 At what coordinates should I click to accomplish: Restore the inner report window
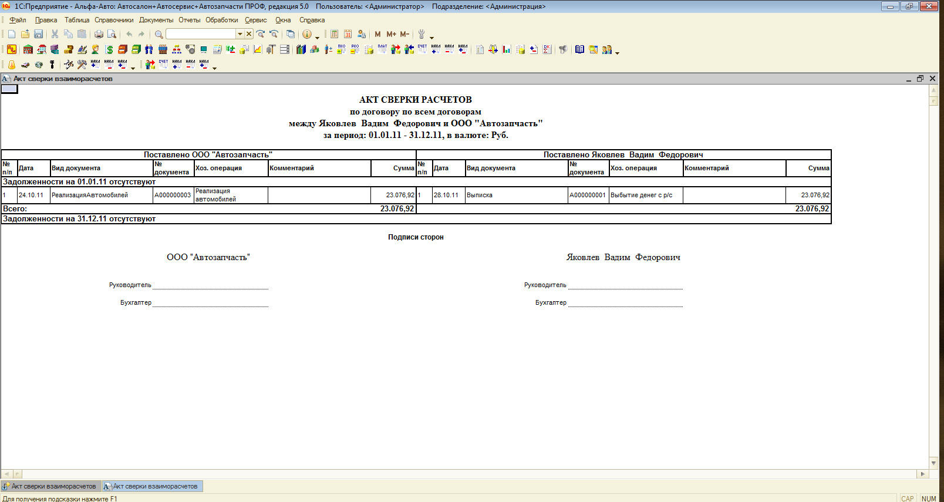coord(921,79)
